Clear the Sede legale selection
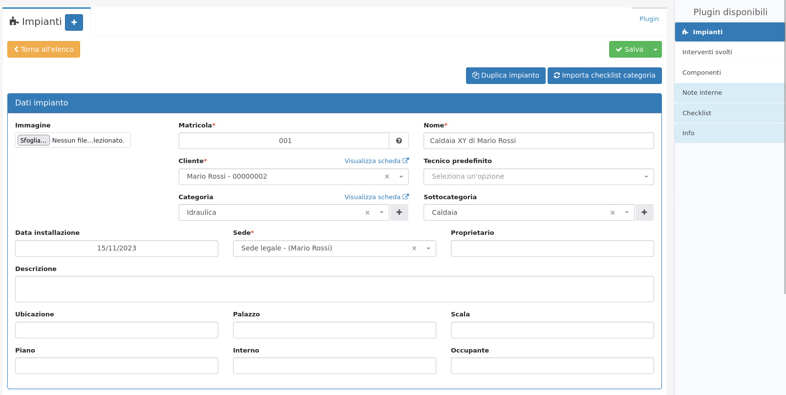Screen dimensions: 786x395 pyautogui.click(x=414, y=249)
